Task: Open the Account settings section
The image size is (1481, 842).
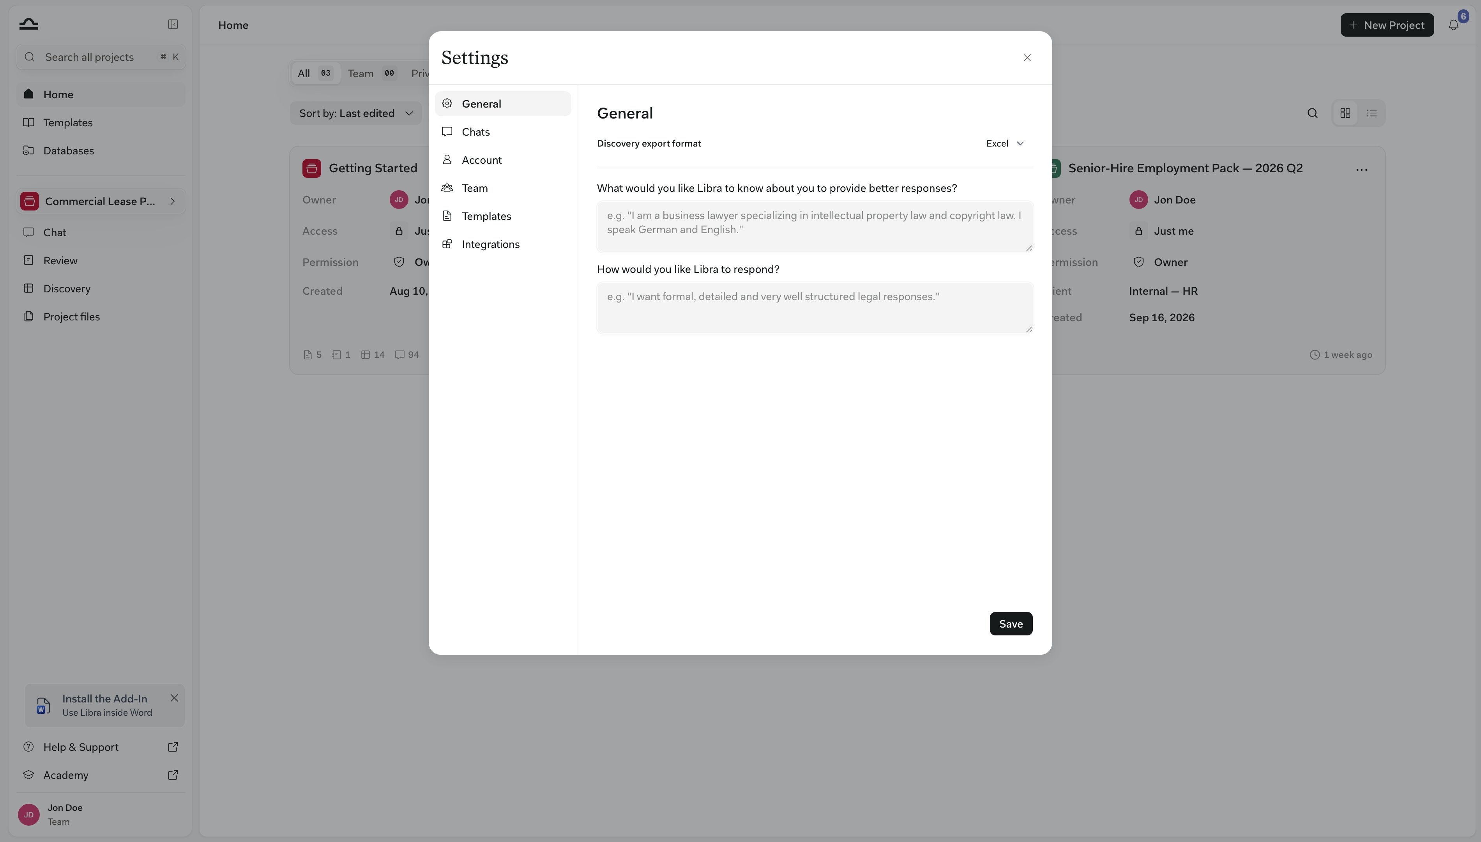Action: click(x=502, y=160)
